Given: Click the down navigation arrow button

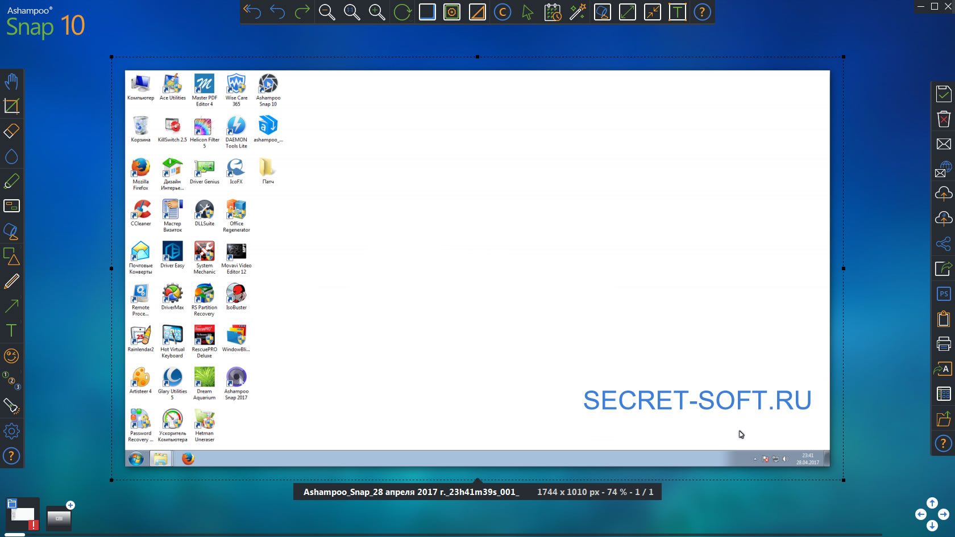Looking at the screenshot, I should tap(932, 526).
